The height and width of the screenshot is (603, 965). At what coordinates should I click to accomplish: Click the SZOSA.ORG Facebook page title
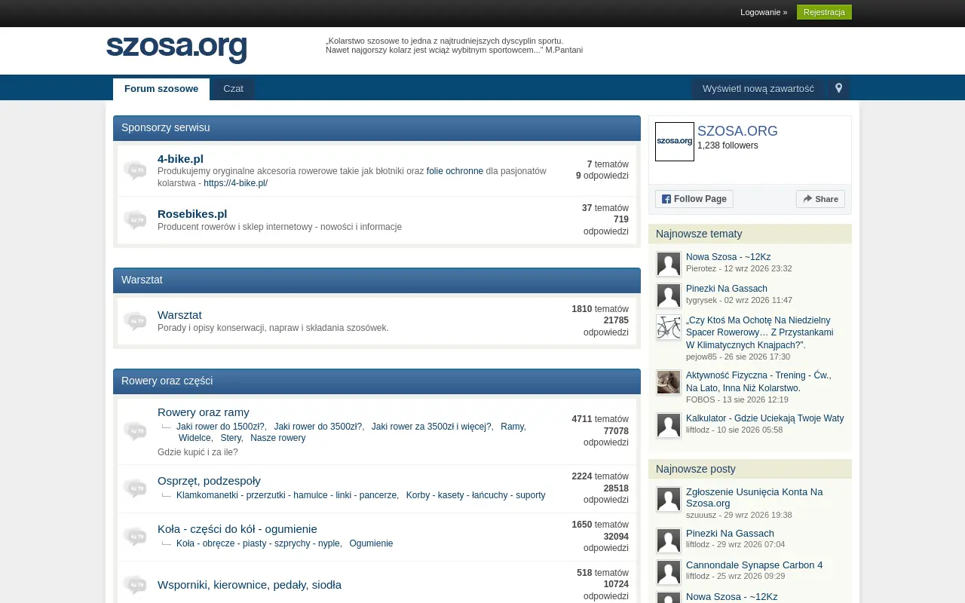tap(737, 131)
